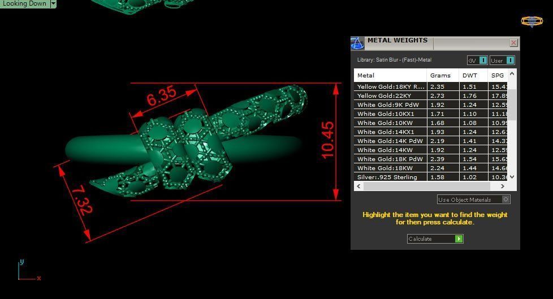Select the White Gold:9K PdW row

431,105
